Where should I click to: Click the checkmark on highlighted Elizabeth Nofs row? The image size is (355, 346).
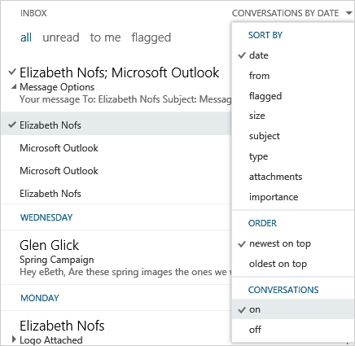(x=12, y=125)
